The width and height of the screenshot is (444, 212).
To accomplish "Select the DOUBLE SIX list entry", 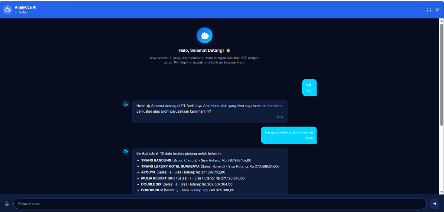I will (x=186, y=184).
